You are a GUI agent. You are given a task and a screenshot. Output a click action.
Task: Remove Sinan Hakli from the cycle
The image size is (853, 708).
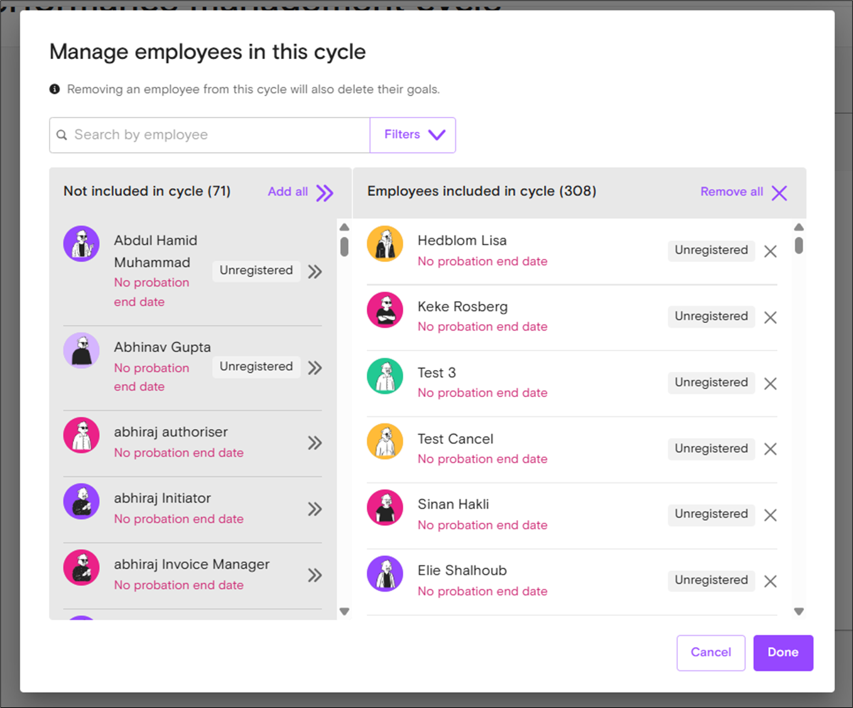(770, 515)
